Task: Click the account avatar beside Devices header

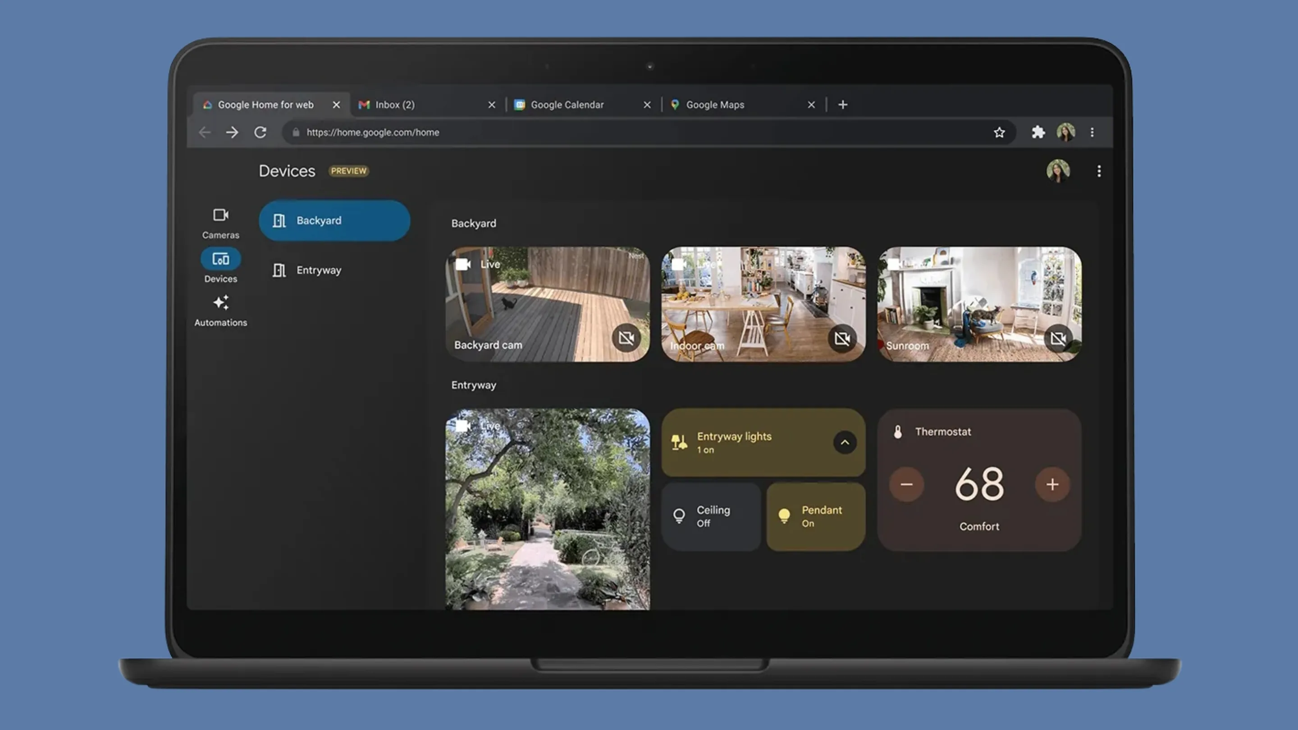Action: pyautogui.click(x=1058, y=171)
